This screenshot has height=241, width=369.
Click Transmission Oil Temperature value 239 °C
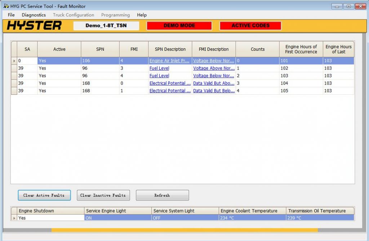coord(320,218)
